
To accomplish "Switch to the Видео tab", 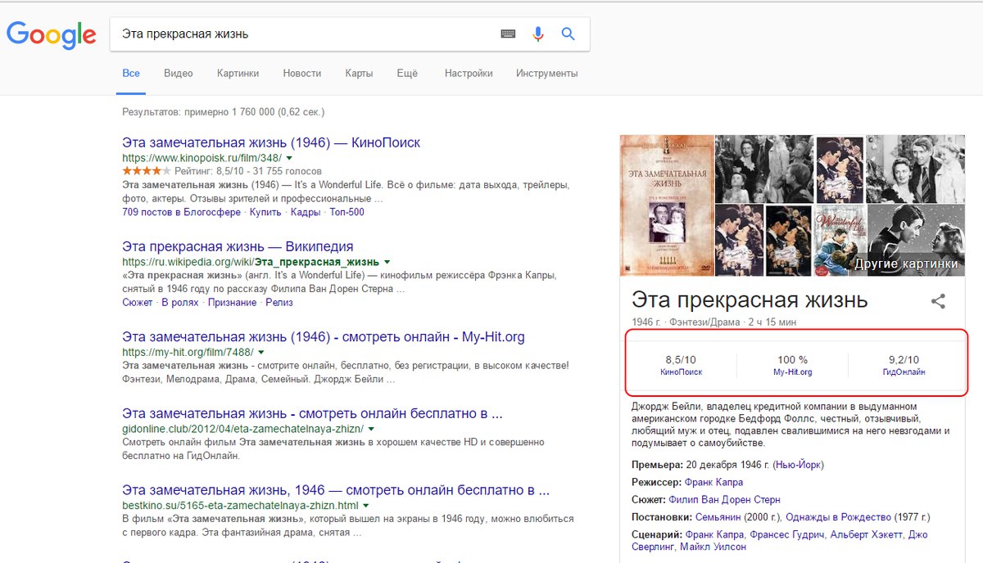I will coord(179,74).
